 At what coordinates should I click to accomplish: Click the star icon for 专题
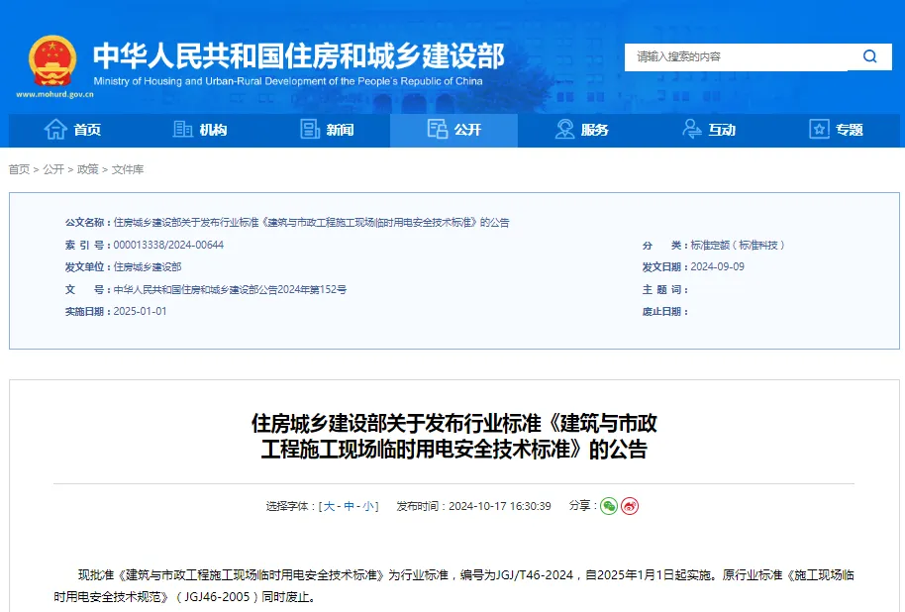pos(819,130)
